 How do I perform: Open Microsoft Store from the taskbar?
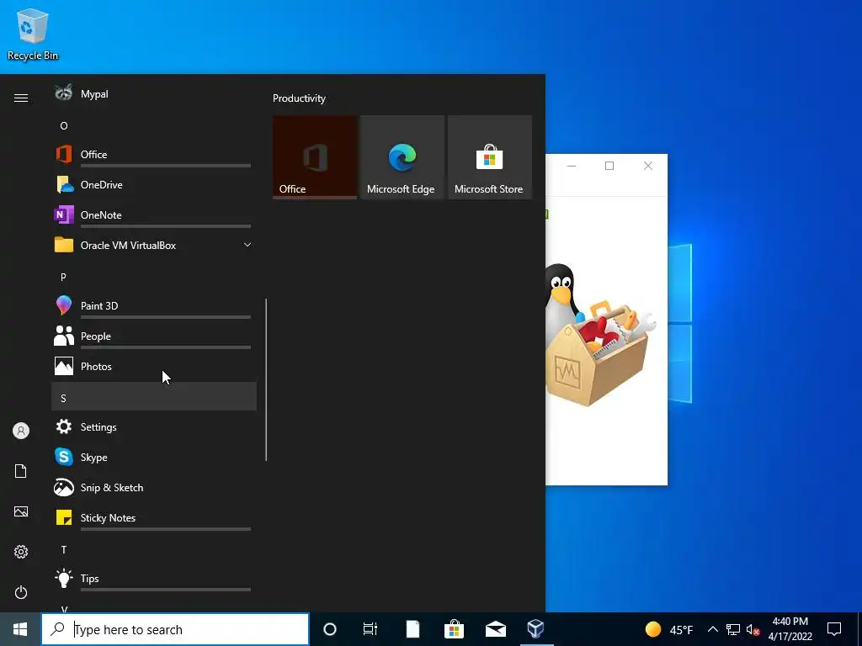(x=454, y=629)
